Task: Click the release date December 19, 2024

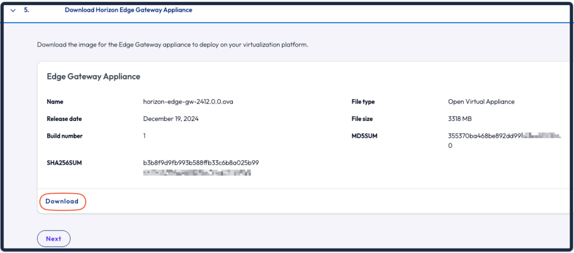Action: point(171,119)
